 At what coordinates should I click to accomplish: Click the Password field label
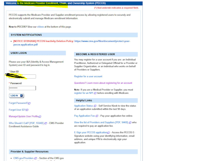16,83
